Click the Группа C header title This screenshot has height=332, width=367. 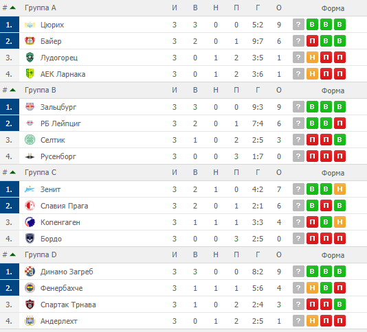click(41, 172)
